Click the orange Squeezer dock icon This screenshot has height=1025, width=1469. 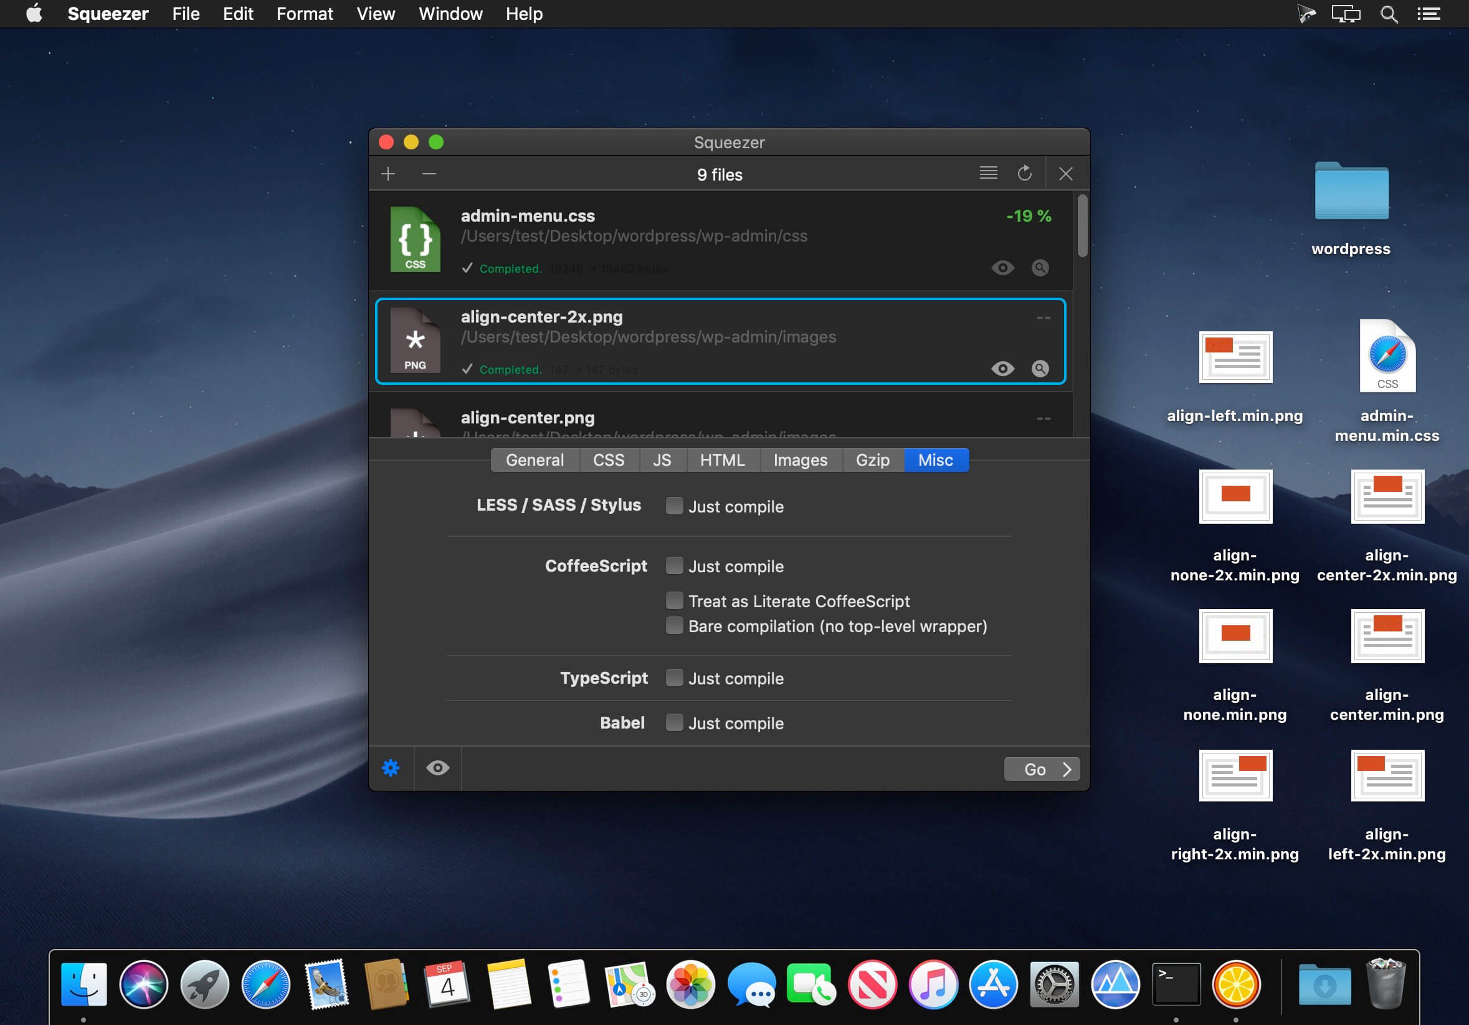tap(1236, 983)
